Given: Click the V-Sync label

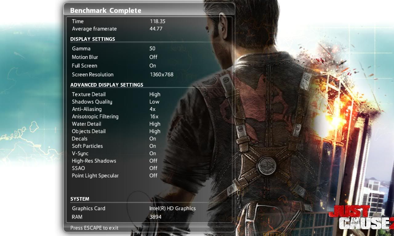Looking at the screenshot, I should click(80, 153).
